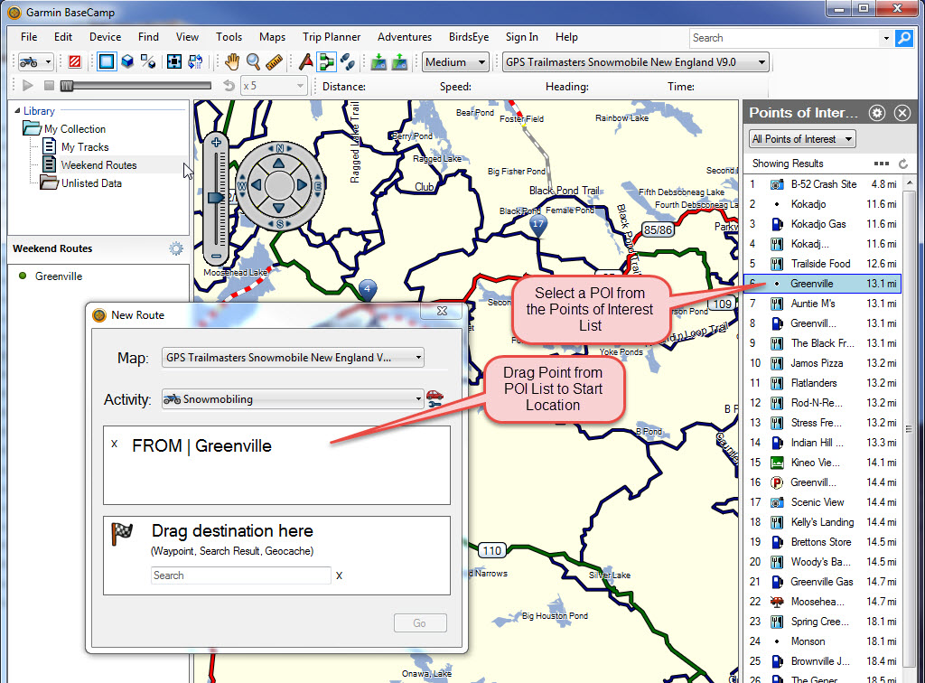
Task: Select the Kokadjo Gas POI
Action: click(x=823, y=224)
